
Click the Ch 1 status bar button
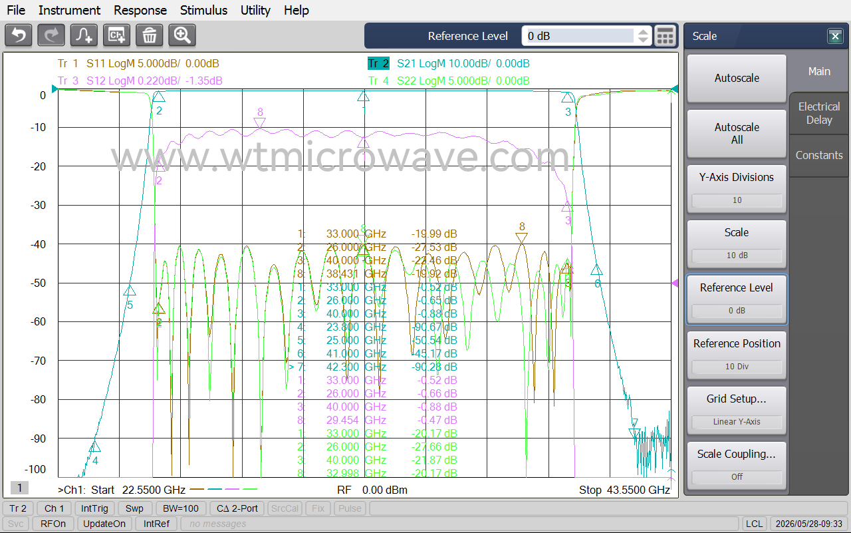point(54,508)
